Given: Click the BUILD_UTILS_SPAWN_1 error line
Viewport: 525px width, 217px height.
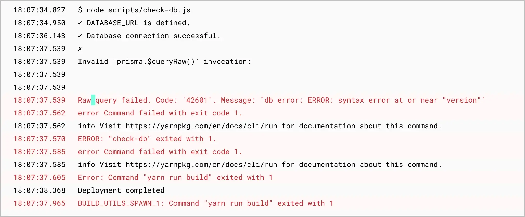Looking at the screenshot, I should point(206,203).
